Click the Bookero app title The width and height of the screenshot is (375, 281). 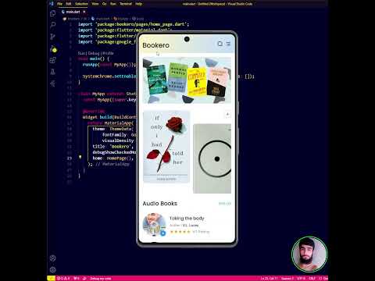155,45
